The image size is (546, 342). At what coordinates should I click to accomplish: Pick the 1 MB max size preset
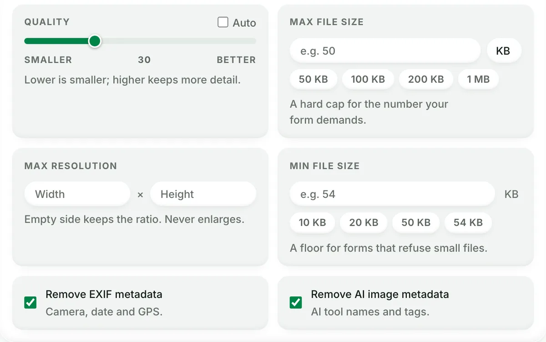pyautogui.click(x=478, y=79)
